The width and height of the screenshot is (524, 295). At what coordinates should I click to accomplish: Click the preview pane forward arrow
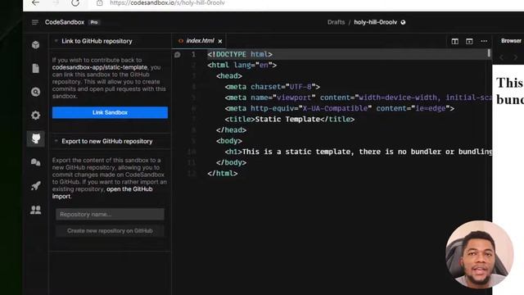point(516,57)
